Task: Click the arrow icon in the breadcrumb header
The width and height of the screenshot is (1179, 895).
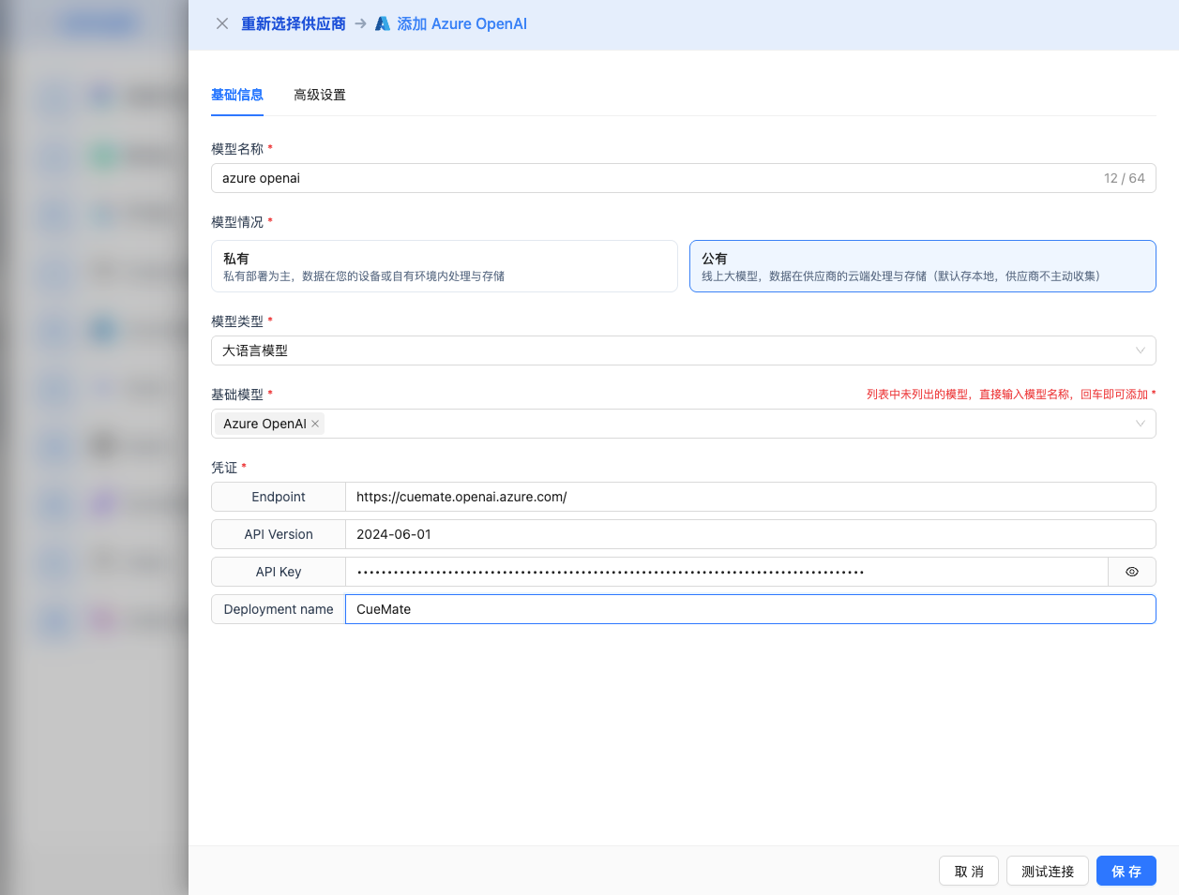Action: [x=360, y=23]
